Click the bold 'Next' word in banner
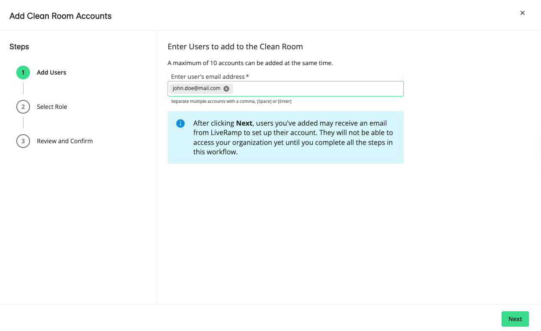The image size is (541, 331). [244, 123]
